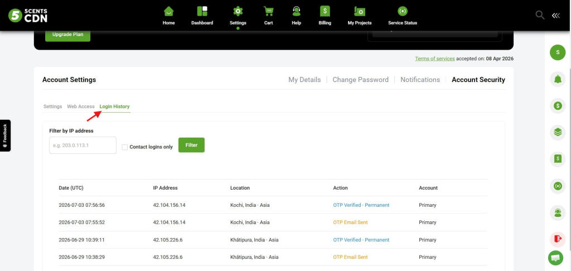The height and width of the screenshot is (271, 571).
Task: Click the red logout sidebar icon
Action: tap(558, 239)
